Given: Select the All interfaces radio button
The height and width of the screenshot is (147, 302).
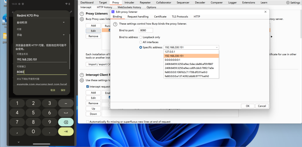Looking at the screenshot, I should (141, 42).
